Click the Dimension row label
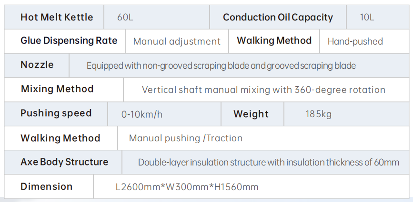Viewport: 413px width, 202px height. point(46,186)
